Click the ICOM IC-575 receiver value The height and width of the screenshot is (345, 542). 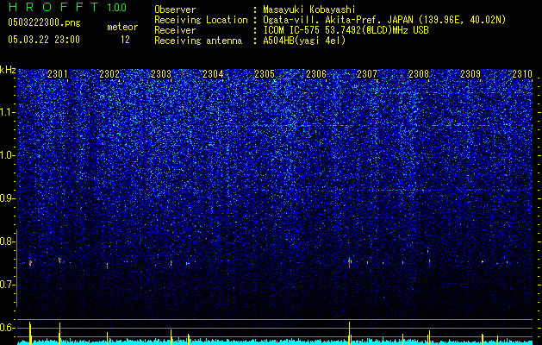click(x=346, y=30)
